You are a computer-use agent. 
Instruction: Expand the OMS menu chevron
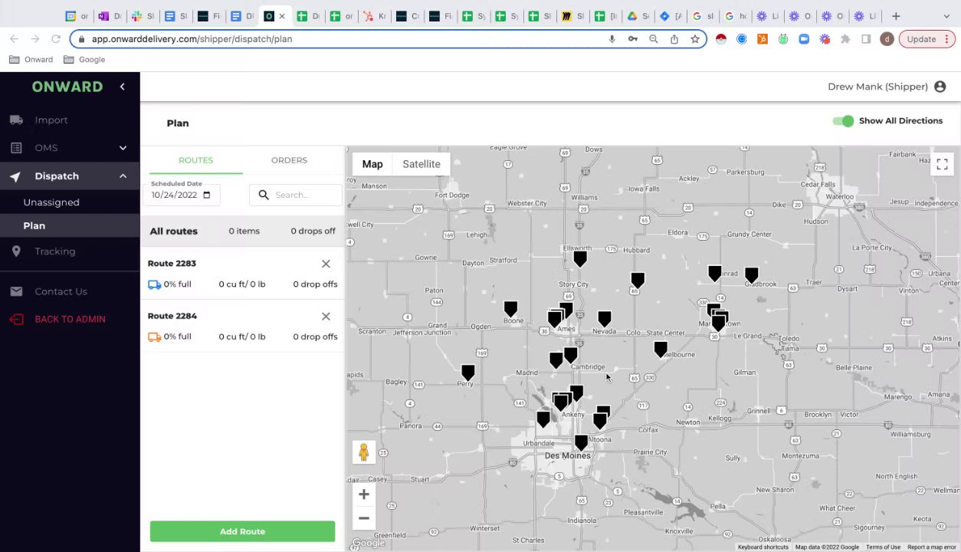coord(123,148)
